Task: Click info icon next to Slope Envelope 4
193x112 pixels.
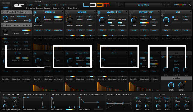Action: (x=131, y=95)
